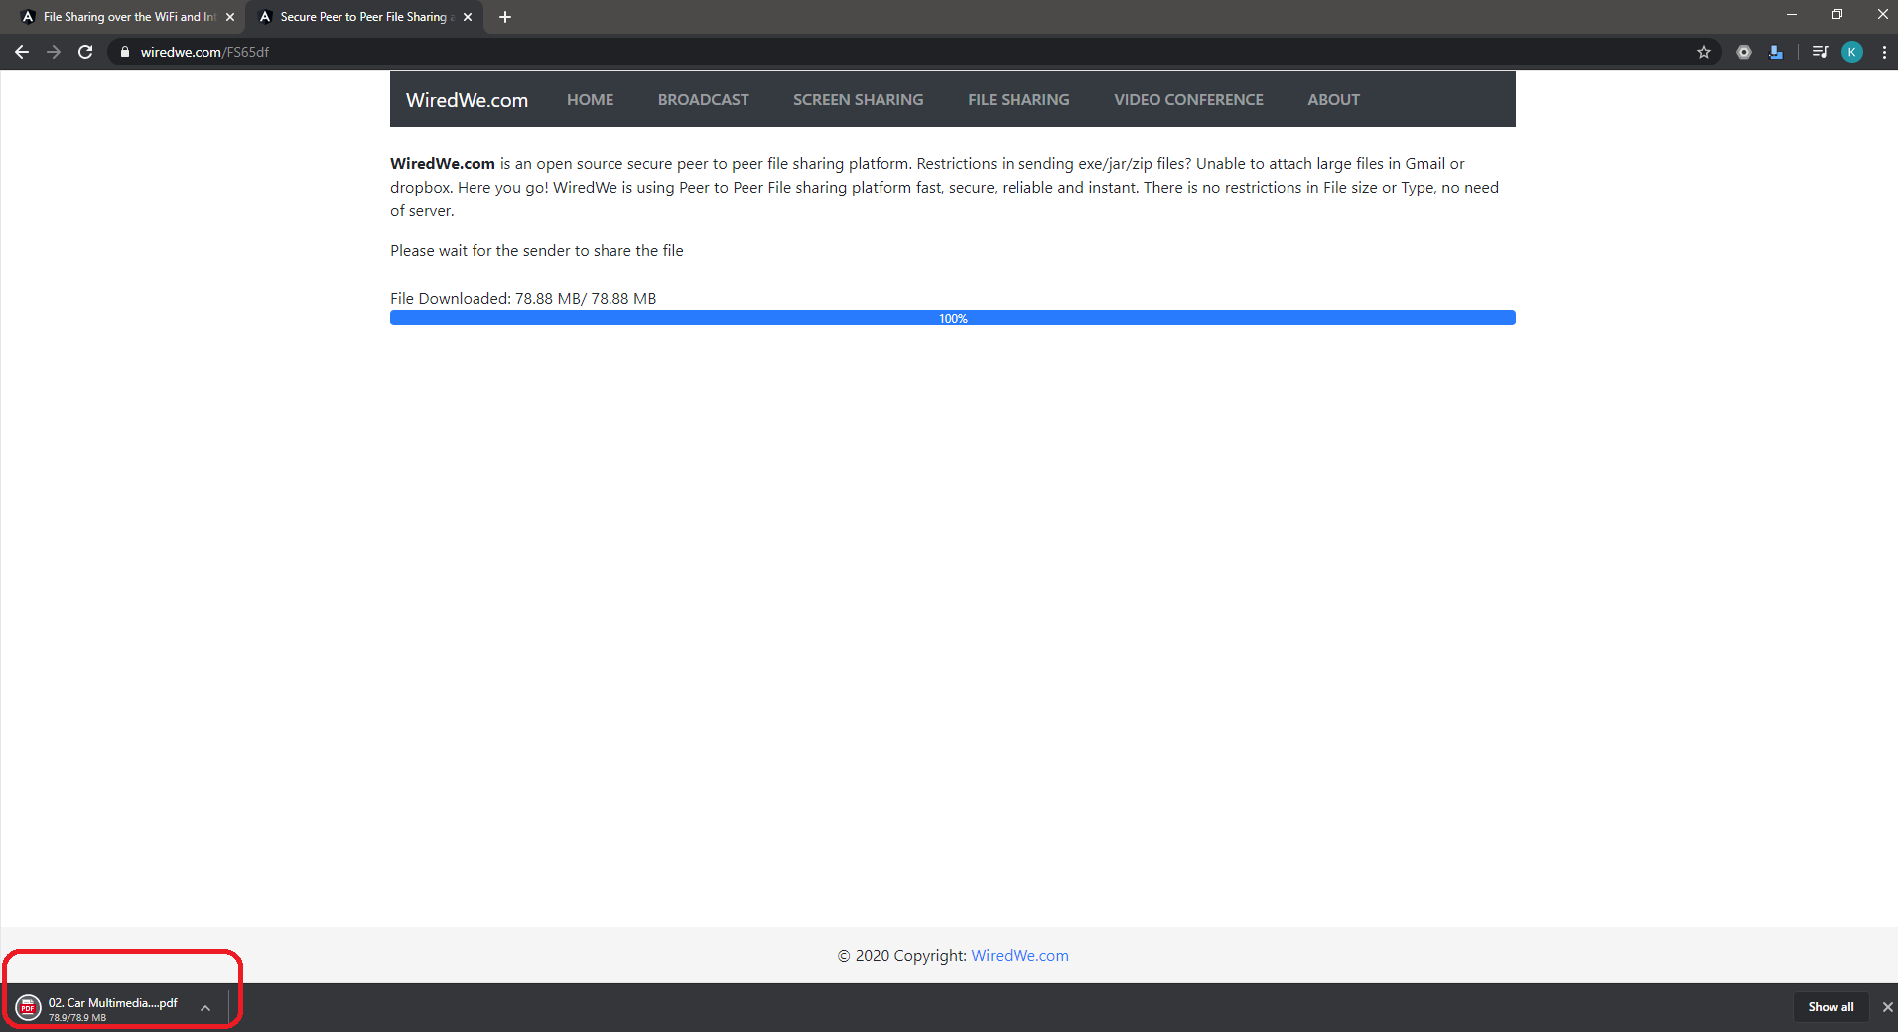Image resolution: width=1898 pixels, height=1032 pixels.
Task: Navigate to VIDEO CONFERENCE
Action: coord(1188,100)
